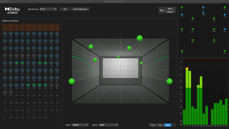Viewport: 229px width, 129px height.
Task: Expand the Show dropdown set to None
Action: pos(109,125)
